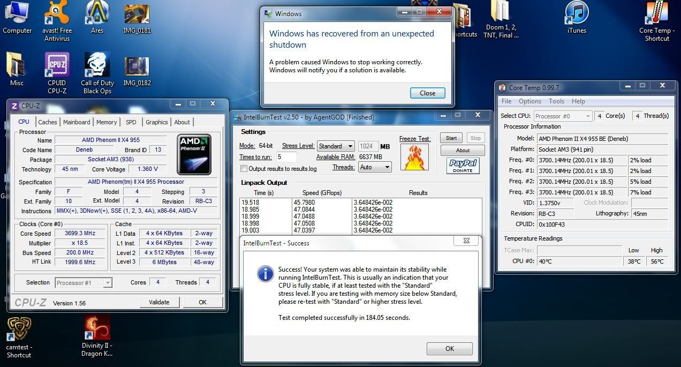Click the VID value 1.3750v

pos(555,203)
